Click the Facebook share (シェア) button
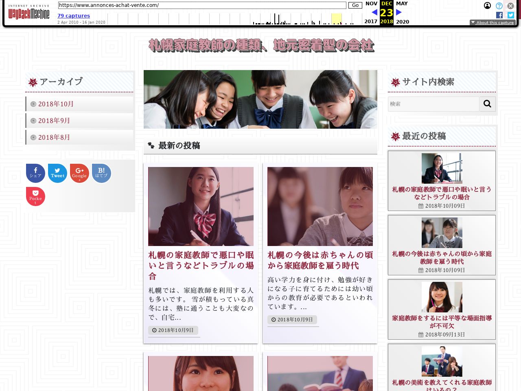Image resolution: width=521 pixels, height=391 pixels. [35, 173]
